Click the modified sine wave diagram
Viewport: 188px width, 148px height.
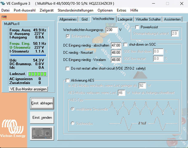(x=143, y=108)
